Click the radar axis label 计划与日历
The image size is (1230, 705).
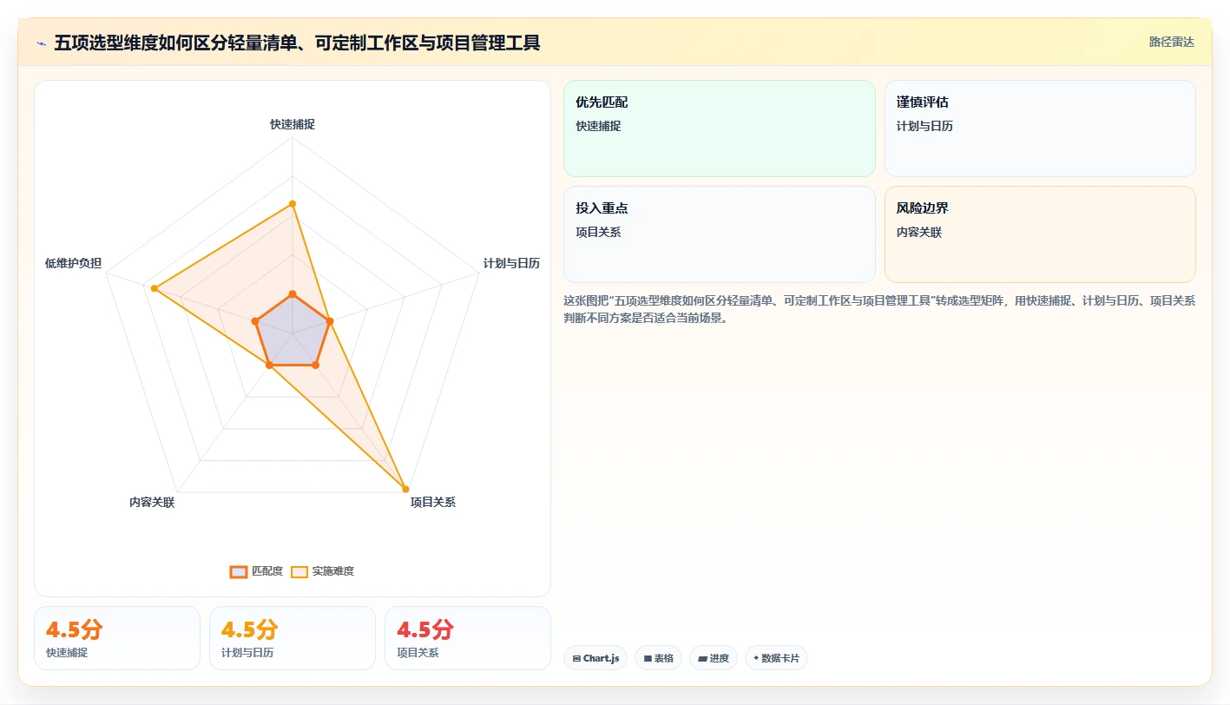click(x=511, y=263)
